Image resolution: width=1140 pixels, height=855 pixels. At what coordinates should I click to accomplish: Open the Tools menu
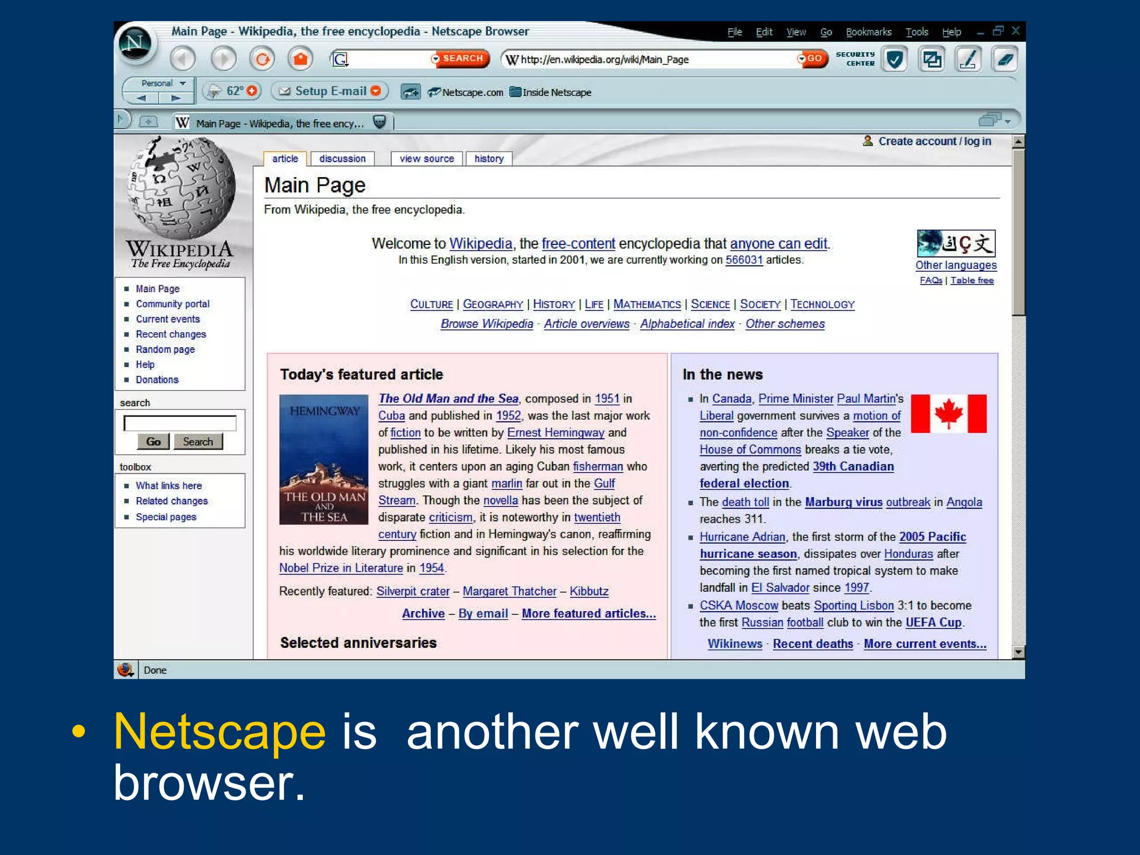[917, 32]
